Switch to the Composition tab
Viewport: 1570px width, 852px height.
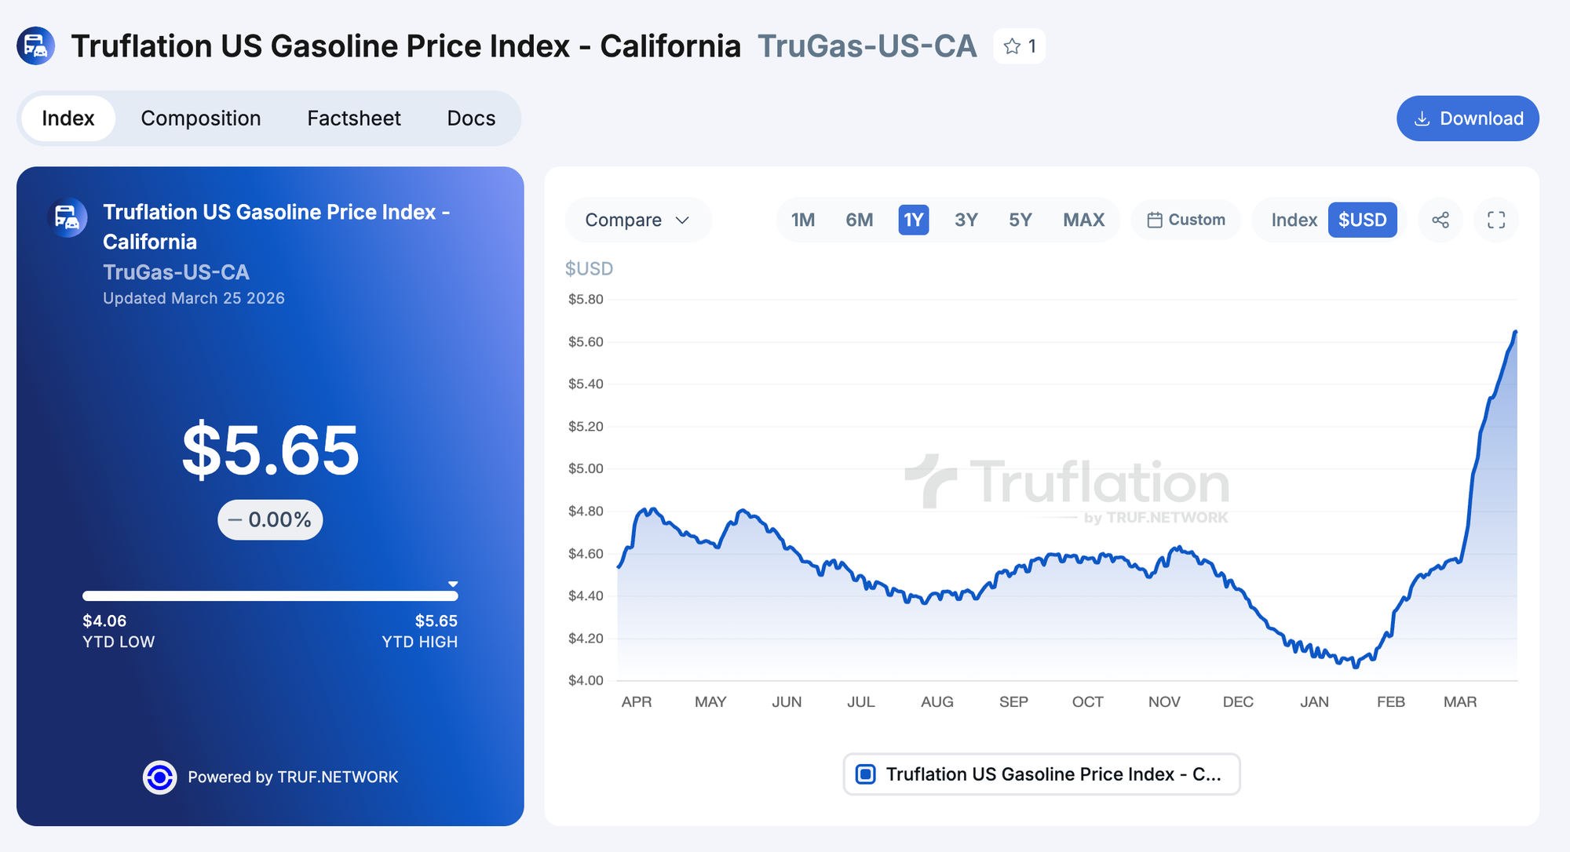(201, 118)
